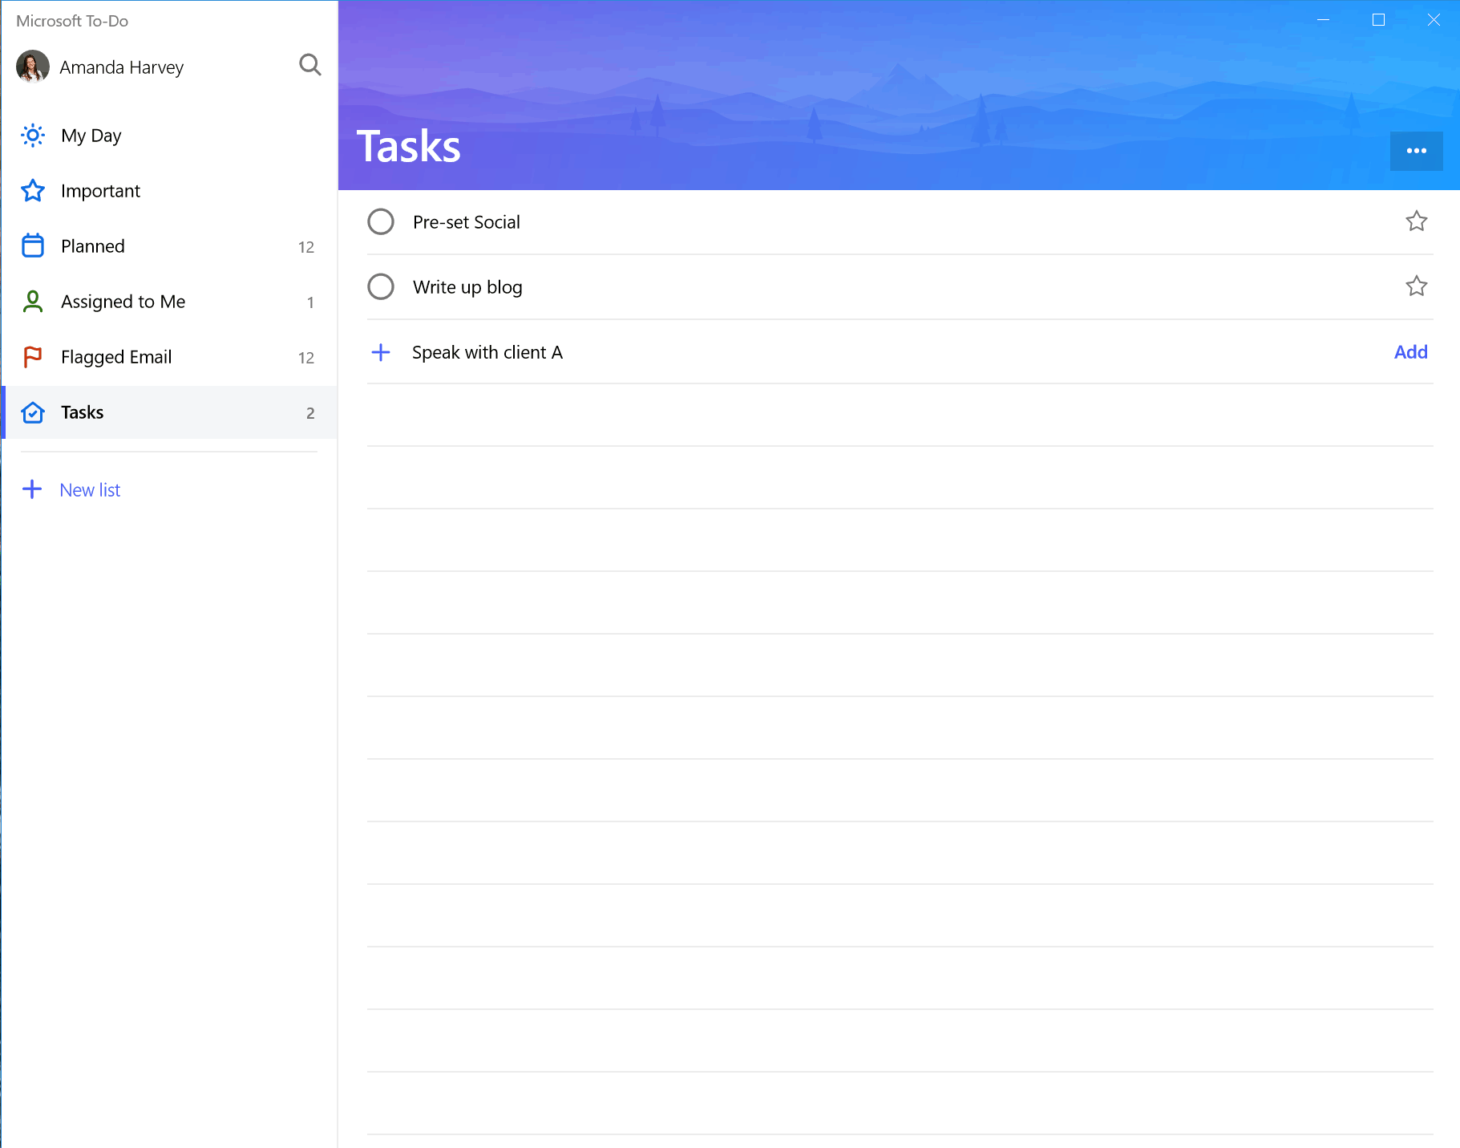
Task: Click the search magnifier icon
Action: click(309, 65)
